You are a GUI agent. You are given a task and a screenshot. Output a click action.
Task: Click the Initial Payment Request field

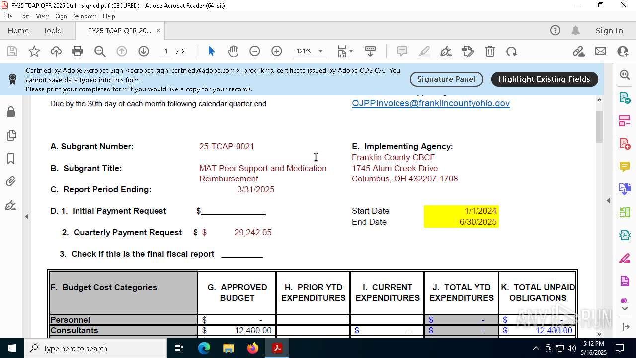[233, 211]
